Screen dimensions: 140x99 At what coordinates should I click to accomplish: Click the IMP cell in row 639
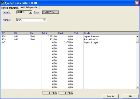(x=16, y=40)
